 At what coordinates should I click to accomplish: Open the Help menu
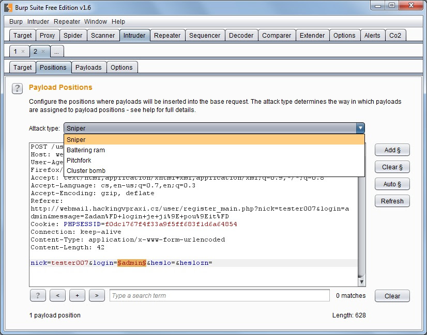click(x=118, y=22)
